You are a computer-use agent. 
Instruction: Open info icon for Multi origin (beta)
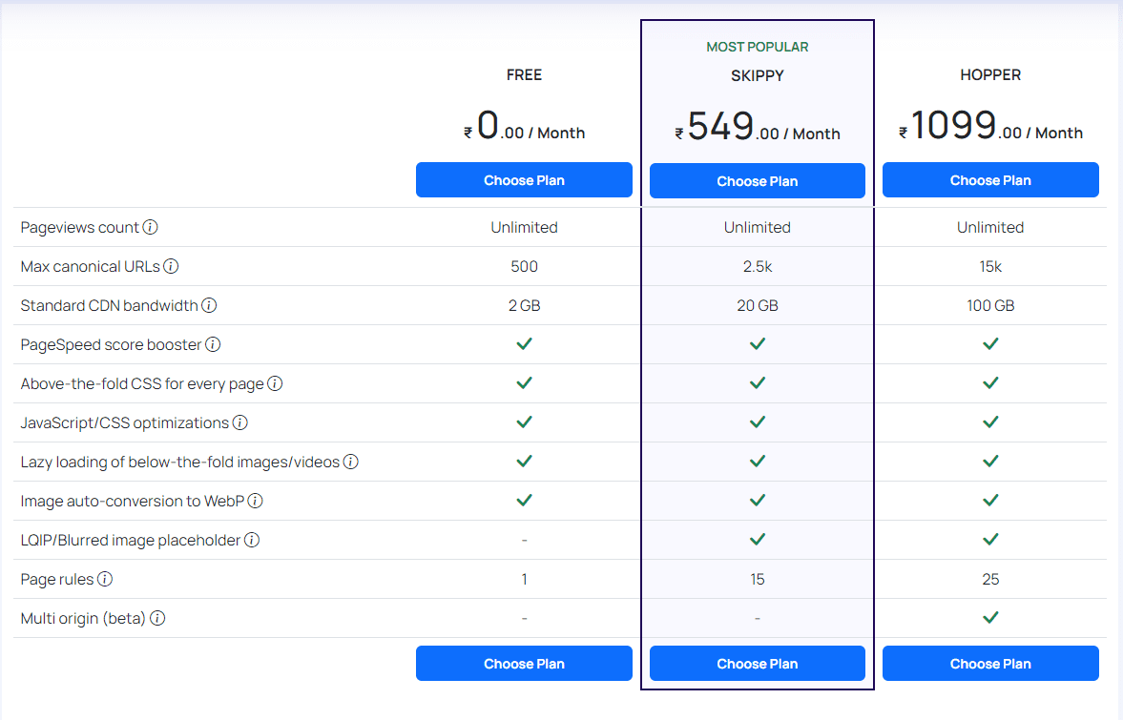click(157, 619)
